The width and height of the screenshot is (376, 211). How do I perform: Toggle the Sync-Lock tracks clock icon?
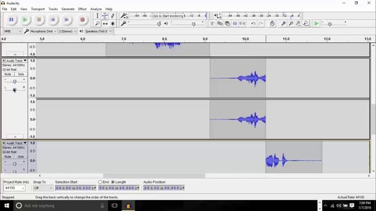tap(272, 23)
